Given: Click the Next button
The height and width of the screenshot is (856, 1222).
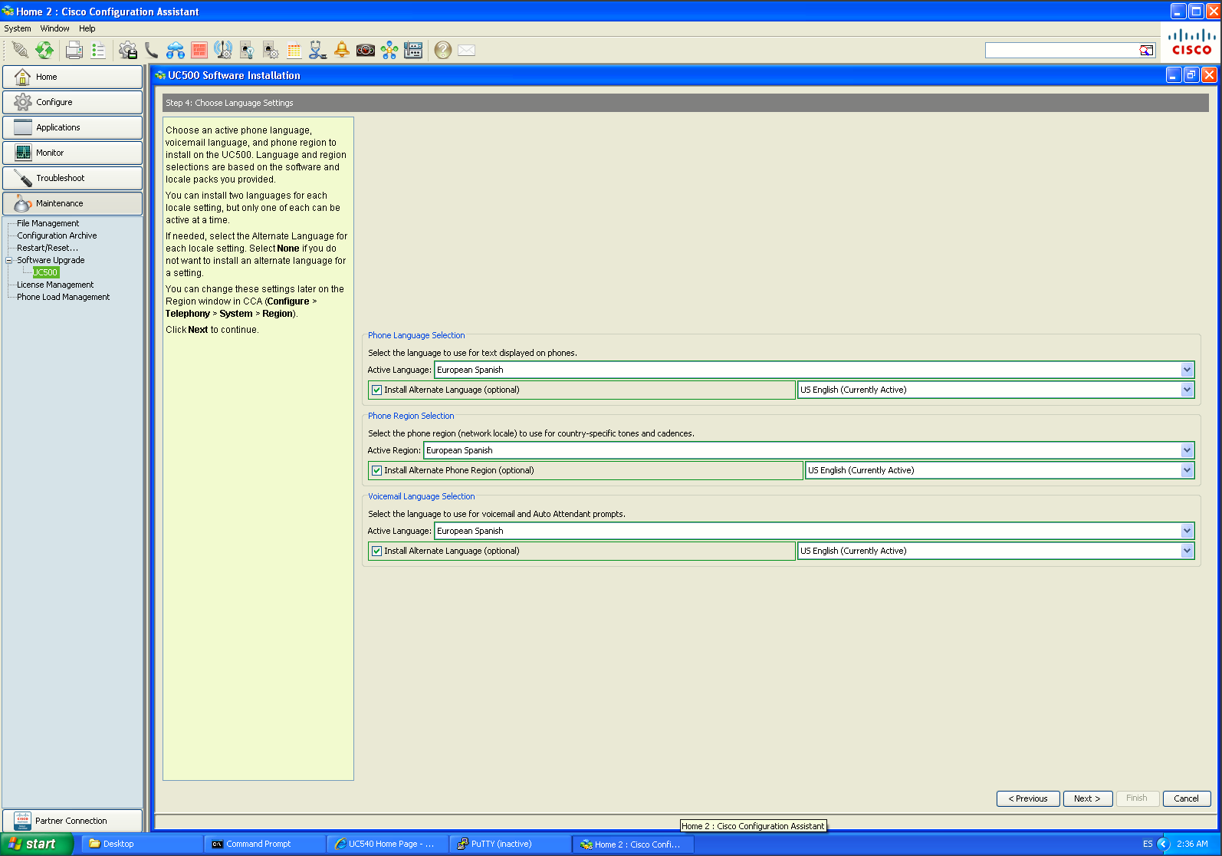Looking at the screenshot, I should 1087,798.
